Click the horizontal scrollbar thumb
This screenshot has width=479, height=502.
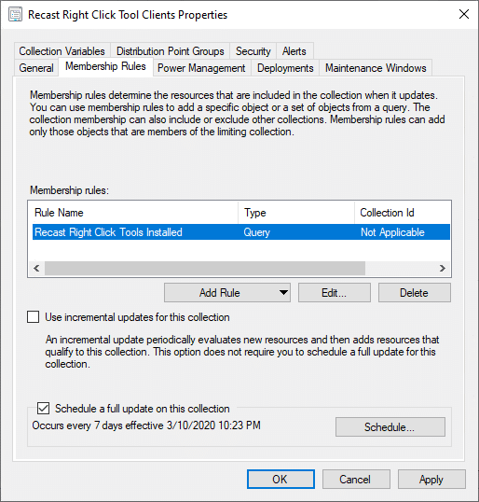coord(205,268)
